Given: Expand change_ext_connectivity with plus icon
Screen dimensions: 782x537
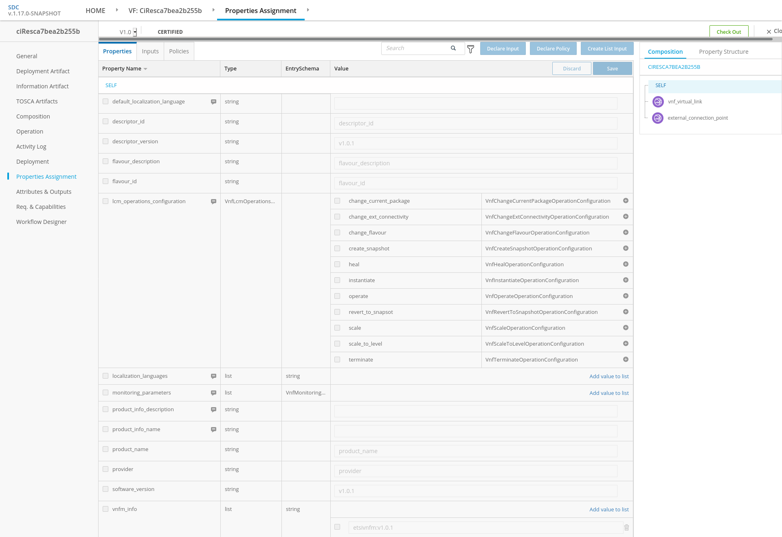Looking at the screenshot, I should [626, 217].
